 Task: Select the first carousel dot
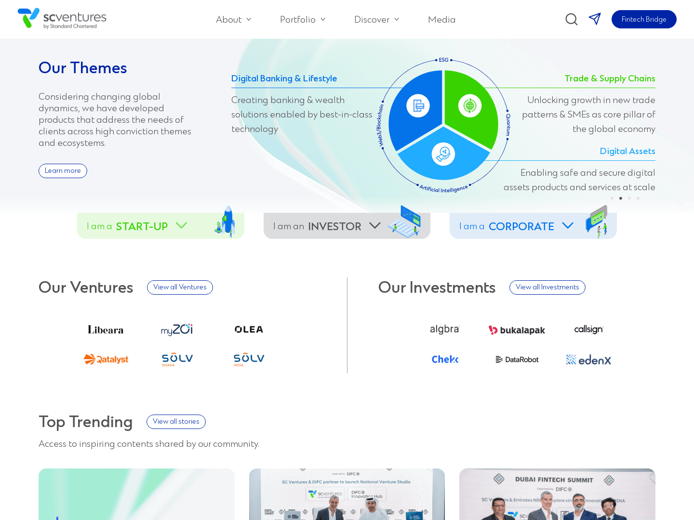612,198
